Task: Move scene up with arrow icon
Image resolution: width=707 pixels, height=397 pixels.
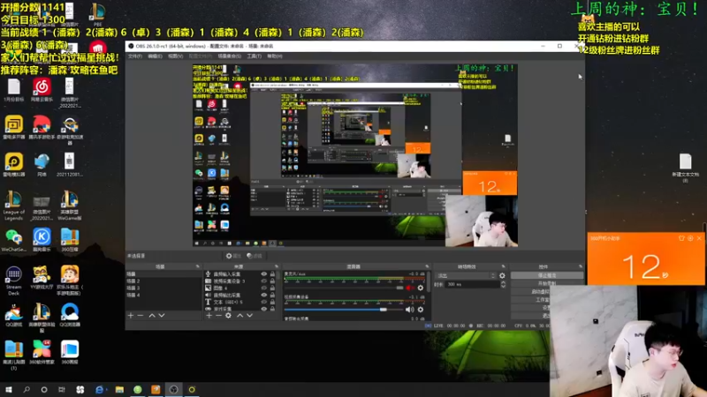Action: (152, 316)
